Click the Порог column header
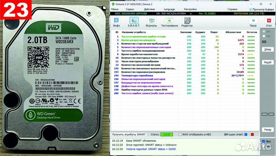The width and height of the screenshot is (276, 156). coord(214,32)
